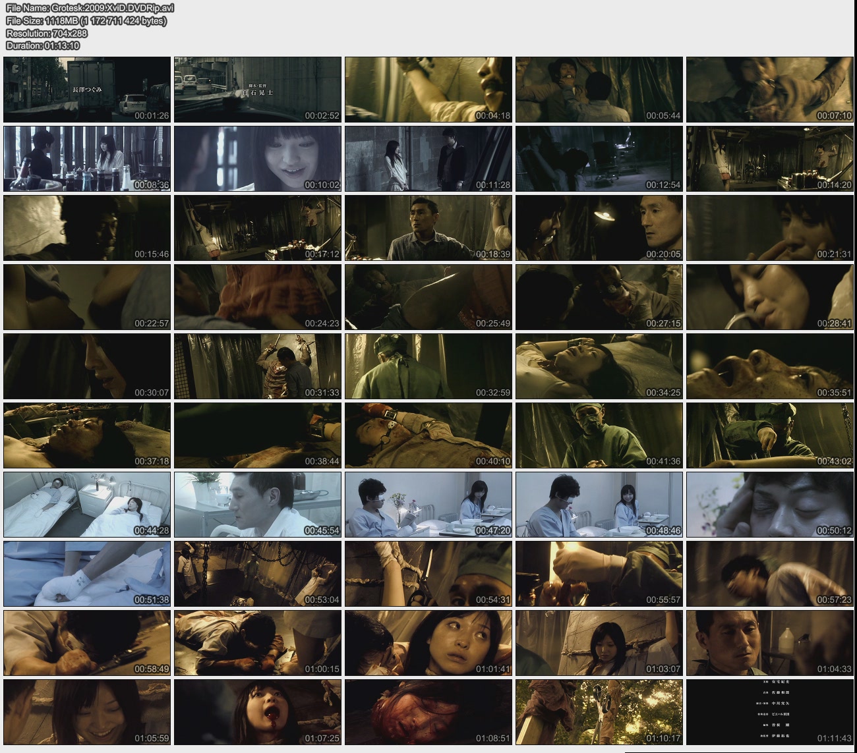857x753 pixels.
Task: Open the frame marked 01:01:41
Action: point(428,643)
